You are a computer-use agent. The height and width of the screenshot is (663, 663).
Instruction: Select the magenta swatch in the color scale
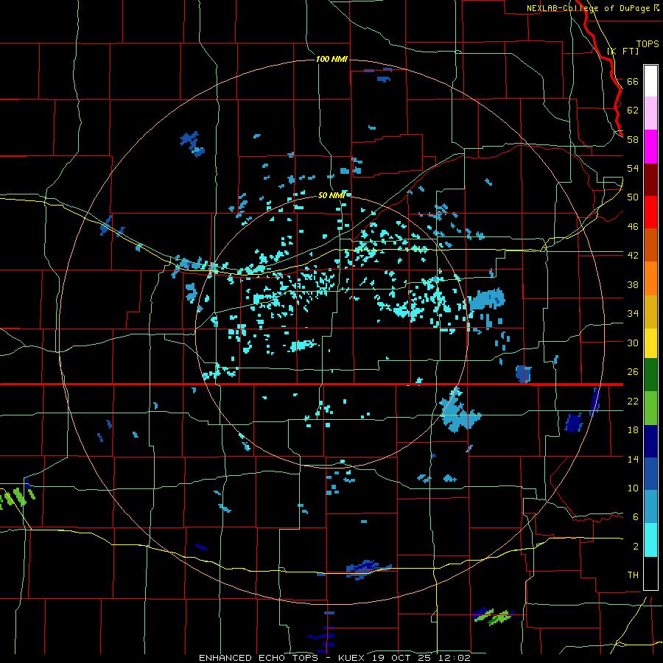pyautogui.click(x=650, y=147)
